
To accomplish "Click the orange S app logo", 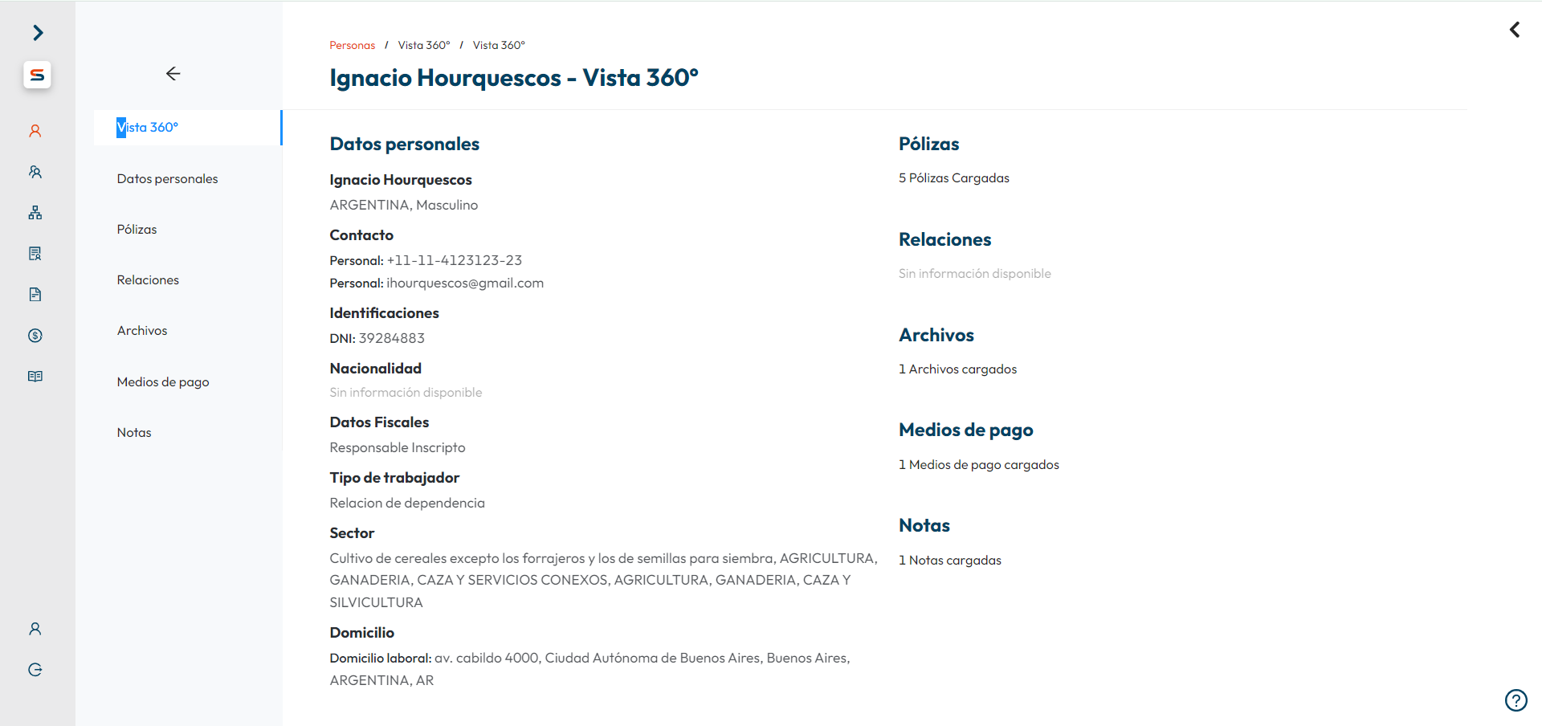I will pyautogui.click(x=37, y=75).
